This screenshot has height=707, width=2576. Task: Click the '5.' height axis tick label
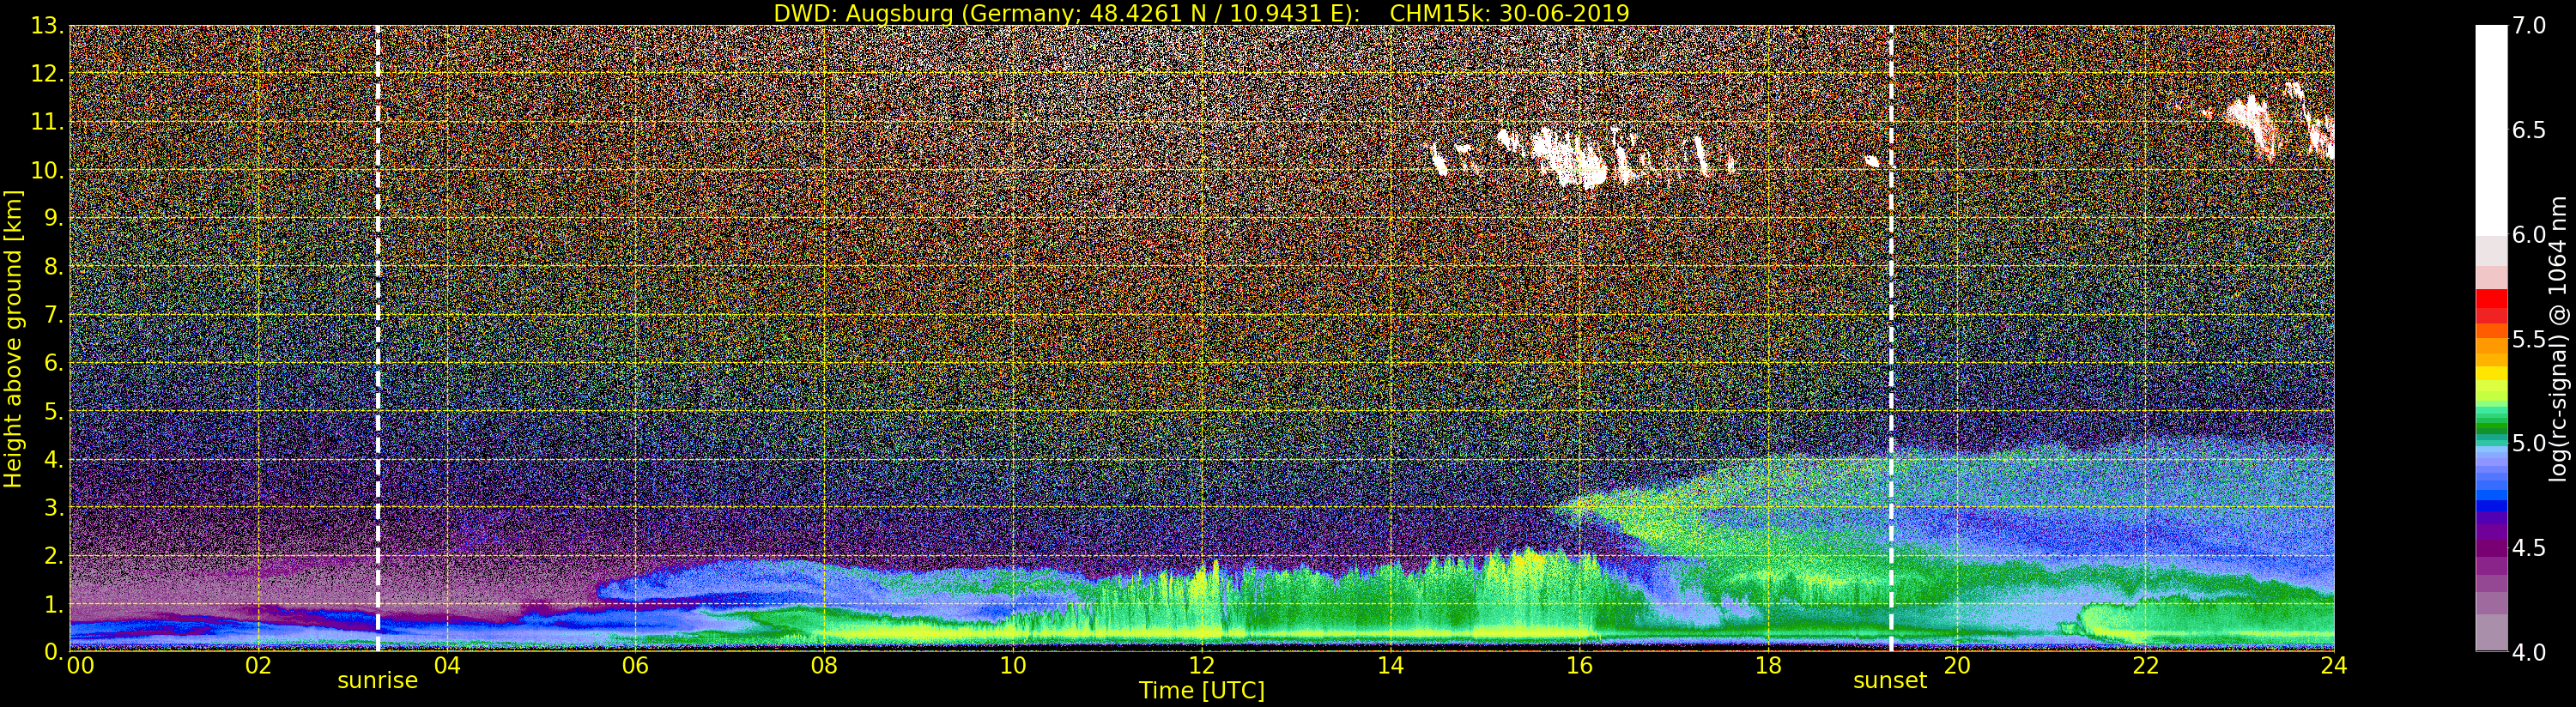(54, 411)
